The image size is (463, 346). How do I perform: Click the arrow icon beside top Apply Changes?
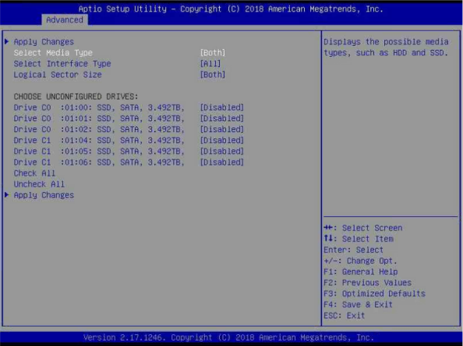point(7,41)
